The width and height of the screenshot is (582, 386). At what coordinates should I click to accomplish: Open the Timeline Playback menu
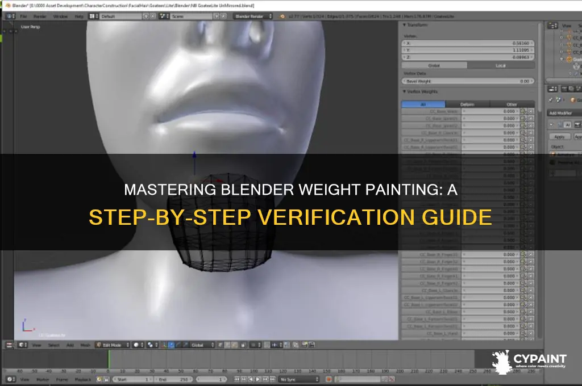83,380
